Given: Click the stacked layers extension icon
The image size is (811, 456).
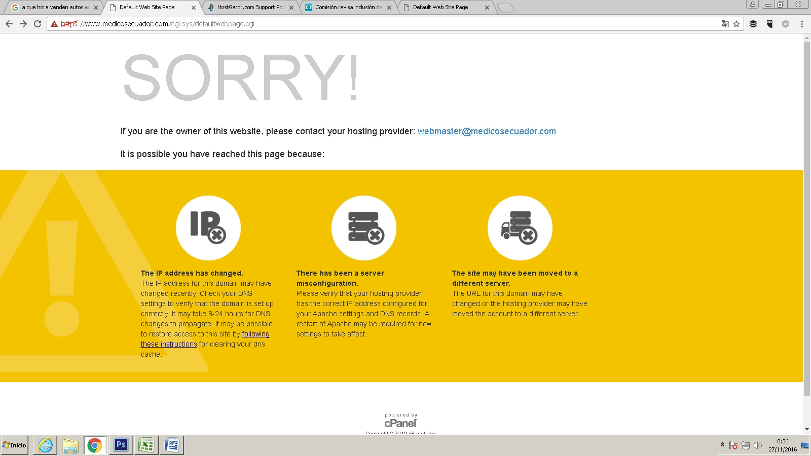Looking at the screenshot, I should pyautogui.click(x=753, y=24).
